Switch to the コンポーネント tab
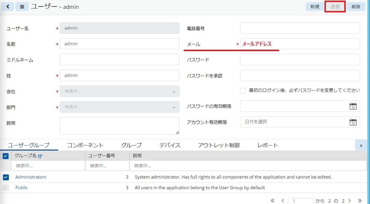This screenshot has width=370, height=204. [85, 145]
